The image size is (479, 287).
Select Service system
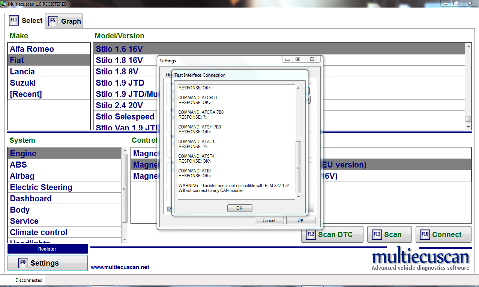point(65,221)
